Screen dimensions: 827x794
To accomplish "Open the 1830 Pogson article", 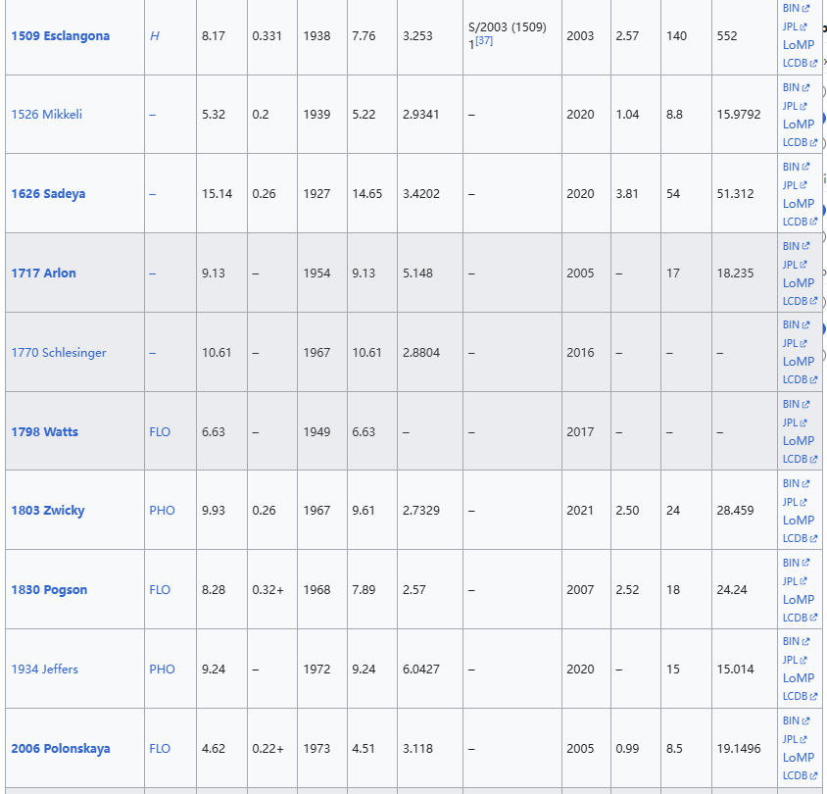I will (x=49, y=590).
